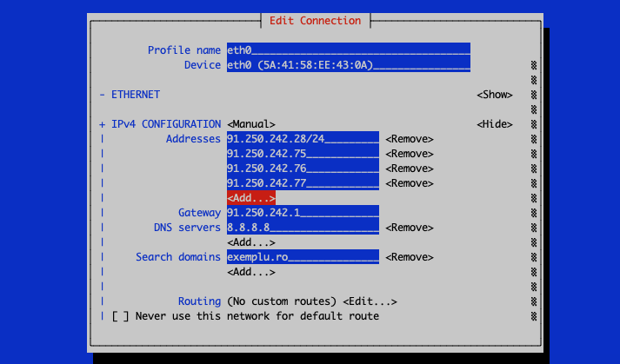This screenshot has height=364, width=620.
Task: Show the ETHERNET section
Action: point(495,95)
